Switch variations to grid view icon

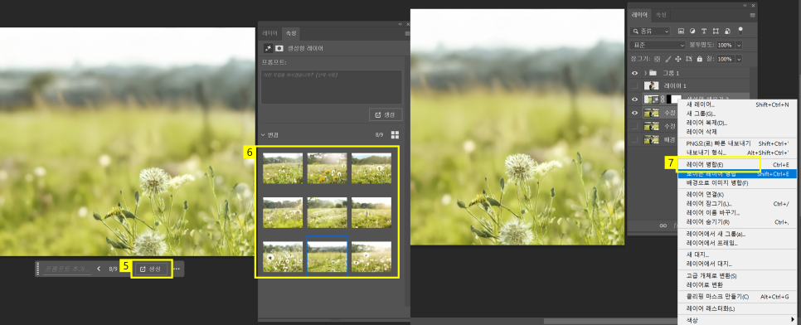click(x=395, y=135)
